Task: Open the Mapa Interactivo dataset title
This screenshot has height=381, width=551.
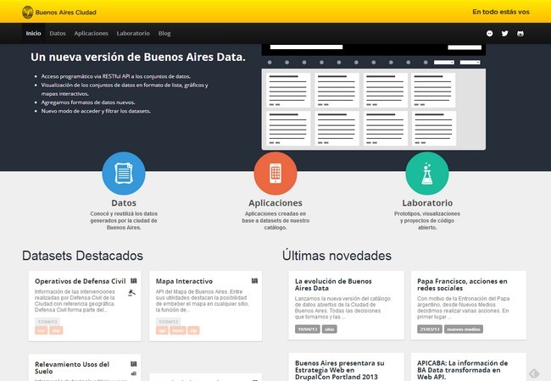Action: [x=184, y=281]
